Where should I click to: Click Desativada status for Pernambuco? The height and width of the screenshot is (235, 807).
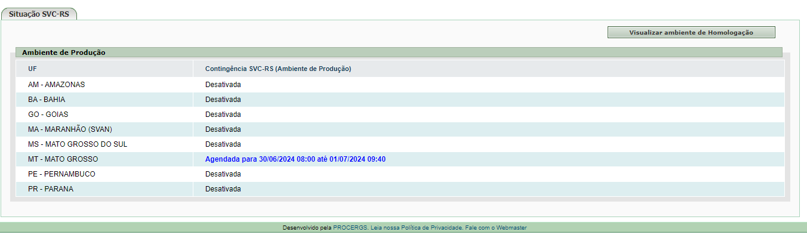[x=223, y=174]
